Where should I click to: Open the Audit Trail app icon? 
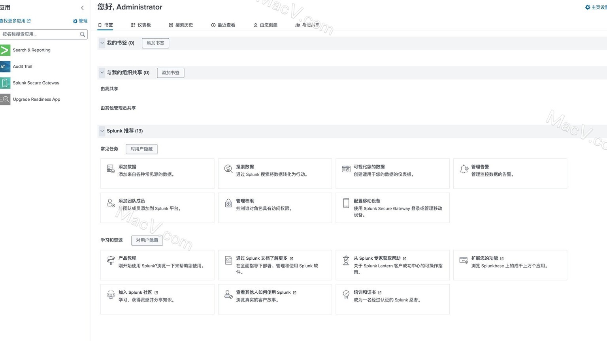pos(5,66)
